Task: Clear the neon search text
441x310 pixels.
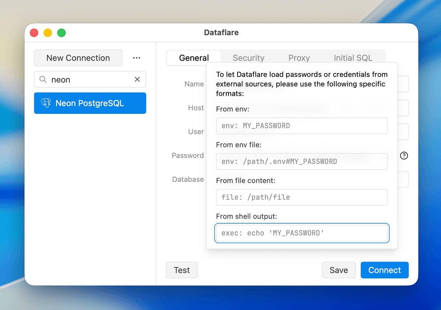Action: (x=137, y=79)
